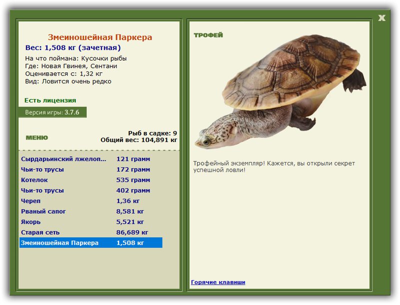Select highlighted Змеиношейная Паркера row
The image size is (400, 305).
(91, 242)
